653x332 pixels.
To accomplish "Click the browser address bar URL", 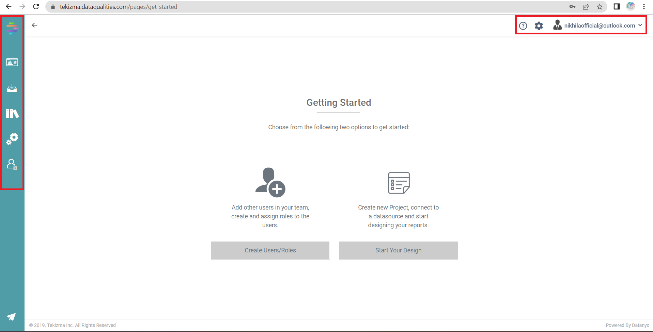I will click(119, 7).
